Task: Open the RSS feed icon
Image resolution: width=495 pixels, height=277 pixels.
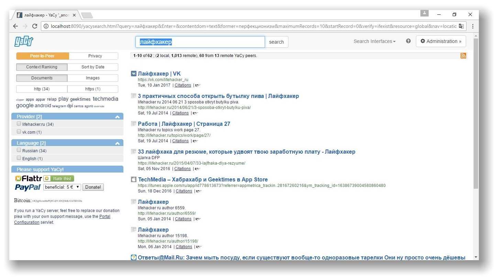Action: [463, 56]
